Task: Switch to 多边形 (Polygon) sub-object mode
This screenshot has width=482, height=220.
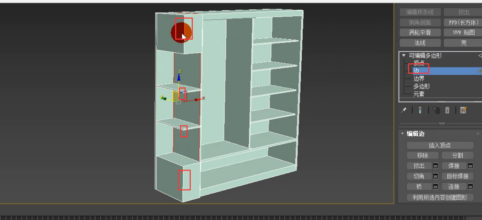Action: click(x=421, y=86)
